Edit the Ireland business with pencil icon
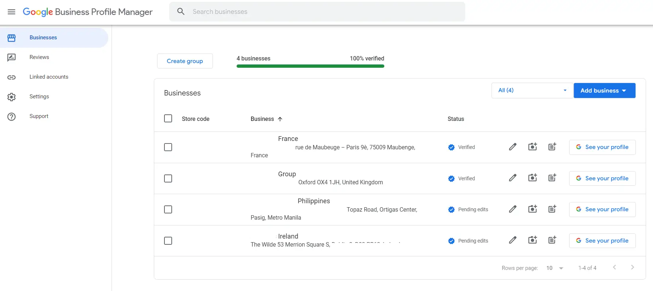 pyautogui.click(x=513, y=240)
